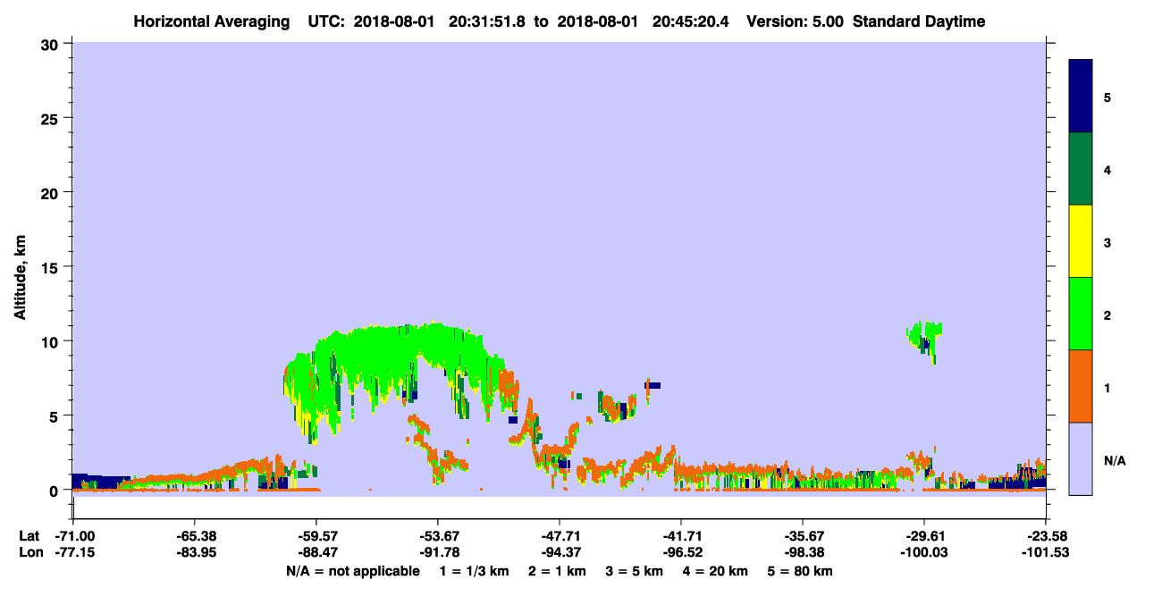Image resolution: width=1162 pixels, height=596 pixels.
Task: Click the latitude value '-35.67'
Action: tap(803, 536)
